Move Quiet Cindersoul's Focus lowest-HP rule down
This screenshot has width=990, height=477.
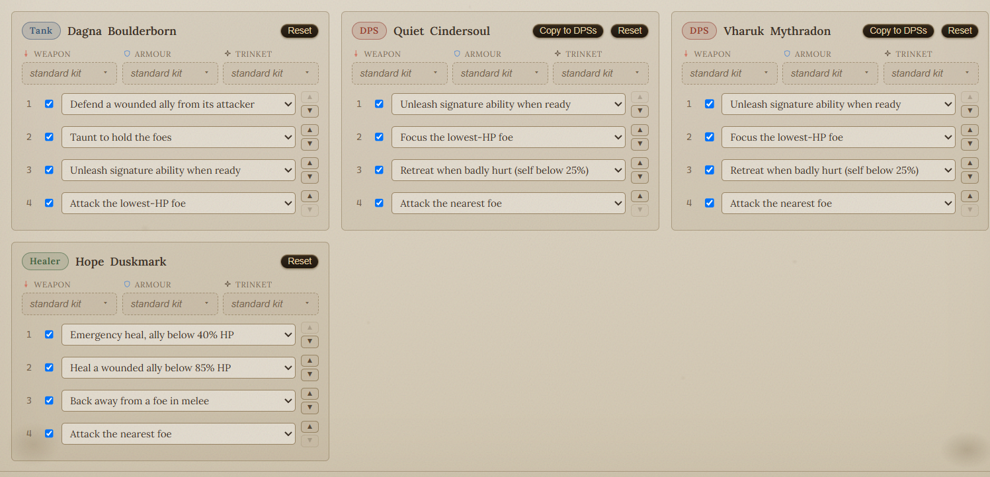(639, 144)
